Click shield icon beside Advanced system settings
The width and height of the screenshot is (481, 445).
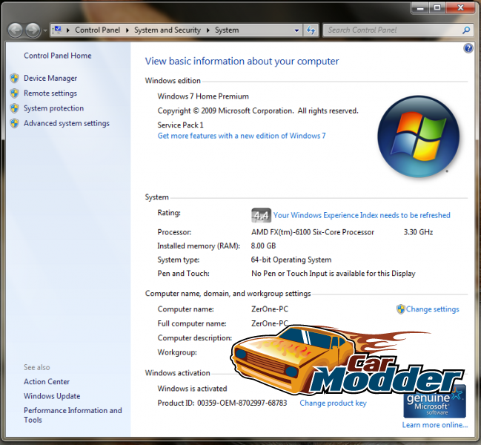point(14,123)
